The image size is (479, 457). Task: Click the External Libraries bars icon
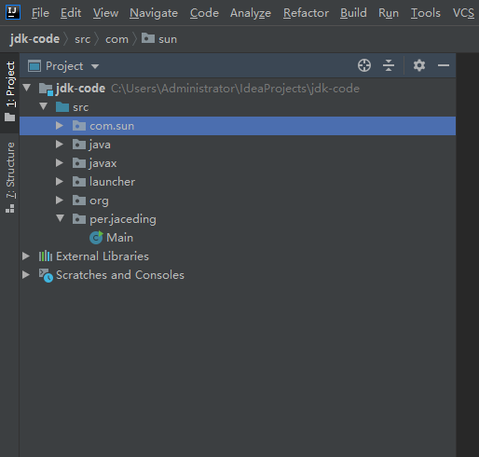click(46, 256)
